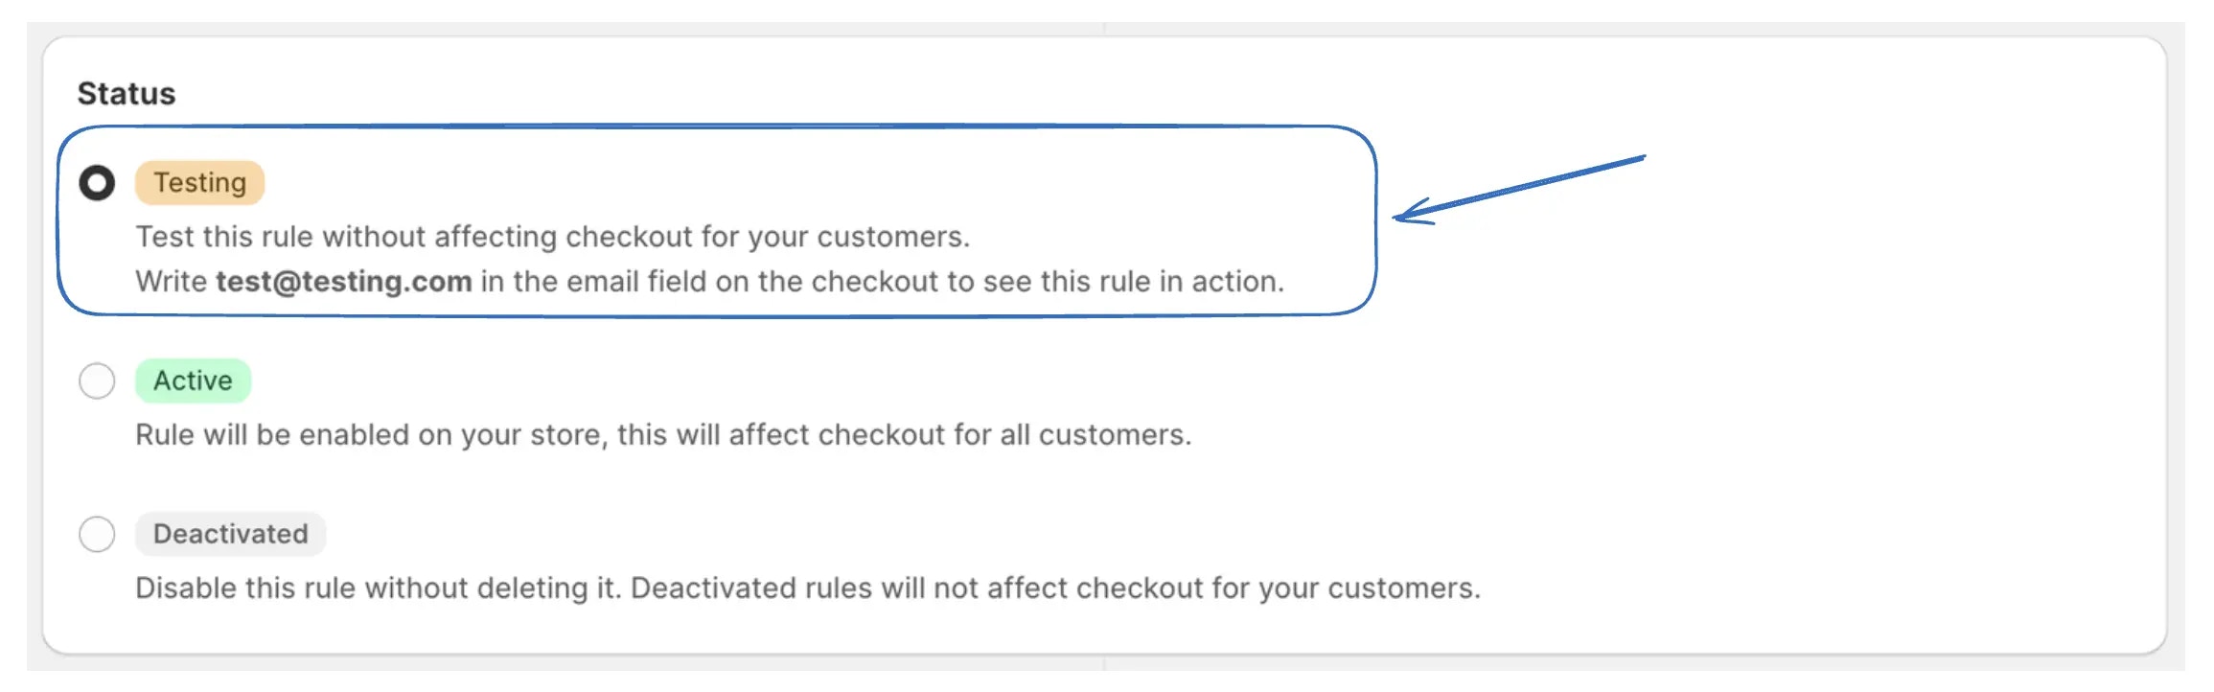The height and width of the screenshot is (692, 2214).
Task: Click the green Active badge
Action: pos(193,381)
